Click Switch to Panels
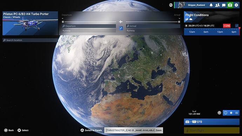Screen dimensions: 242x136 tap(93, 130)
